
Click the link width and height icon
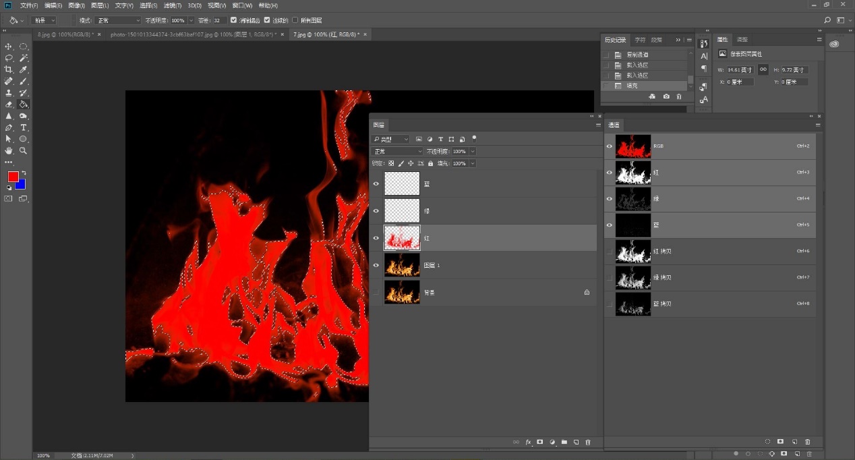coord(763,69)
